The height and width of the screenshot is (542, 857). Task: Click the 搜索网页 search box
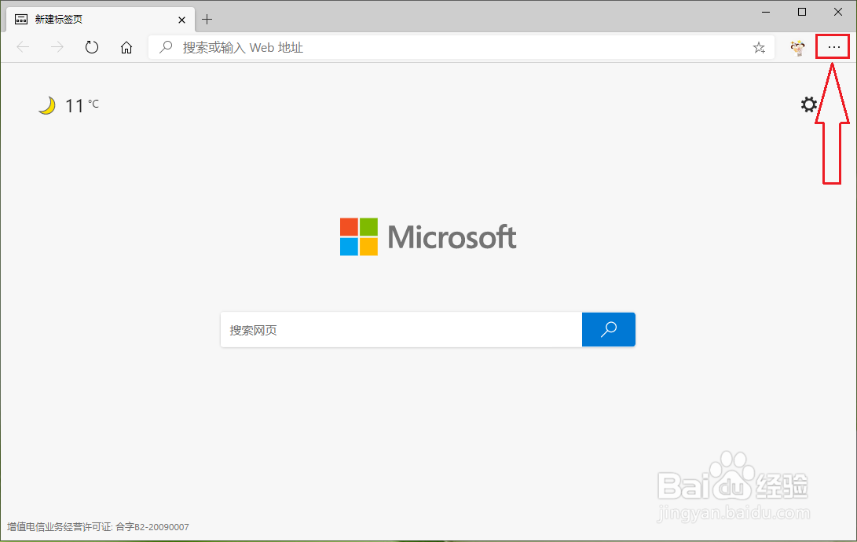coord(401,329)
